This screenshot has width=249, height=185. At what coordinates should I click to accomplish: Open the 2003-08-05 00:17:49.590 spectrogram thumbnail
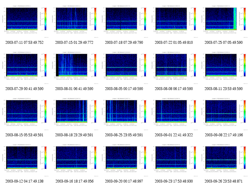[x=124, y=67]
